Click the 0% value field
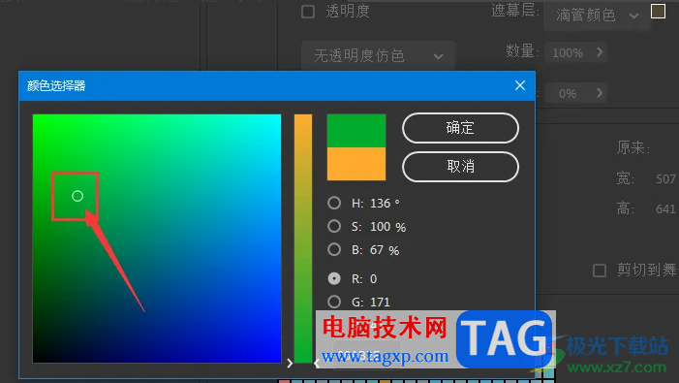679x383 pixels. [568, 94]
